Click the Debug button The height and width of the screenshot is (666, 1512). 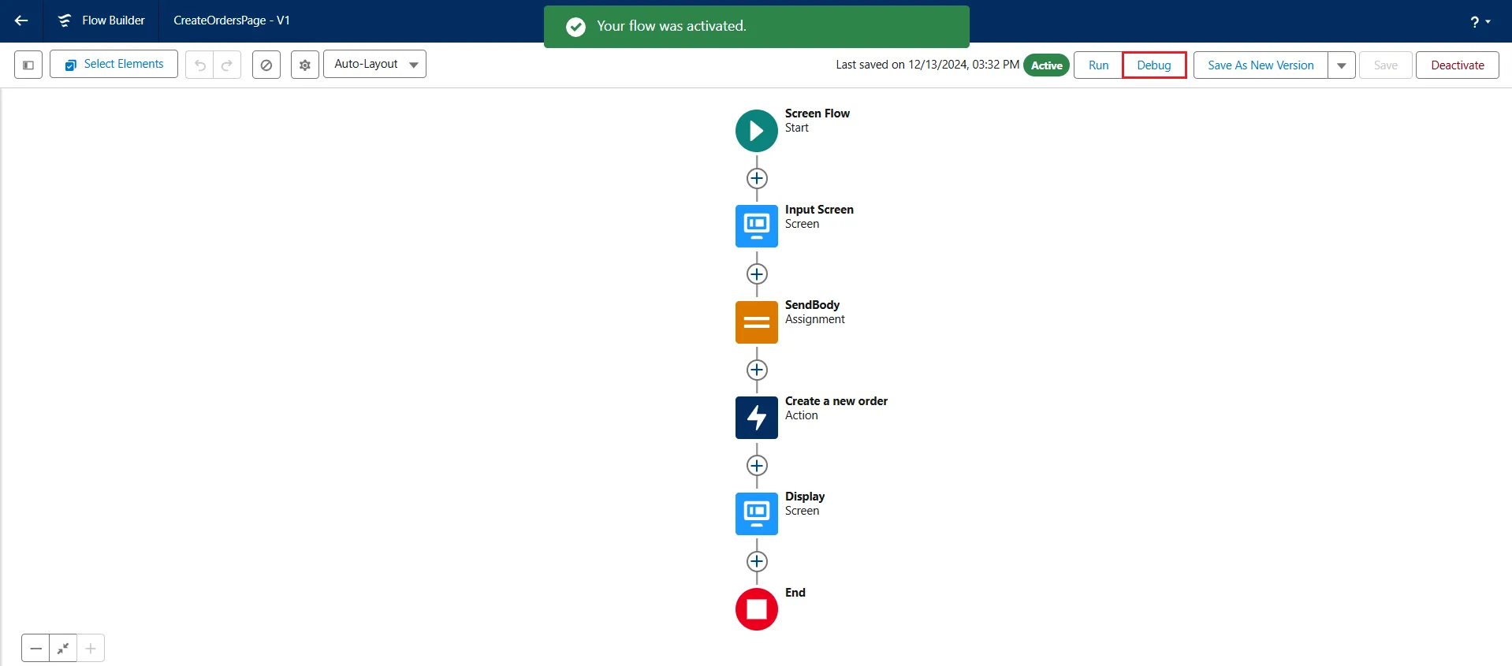pyautogui.click(x=1153, y=65)
